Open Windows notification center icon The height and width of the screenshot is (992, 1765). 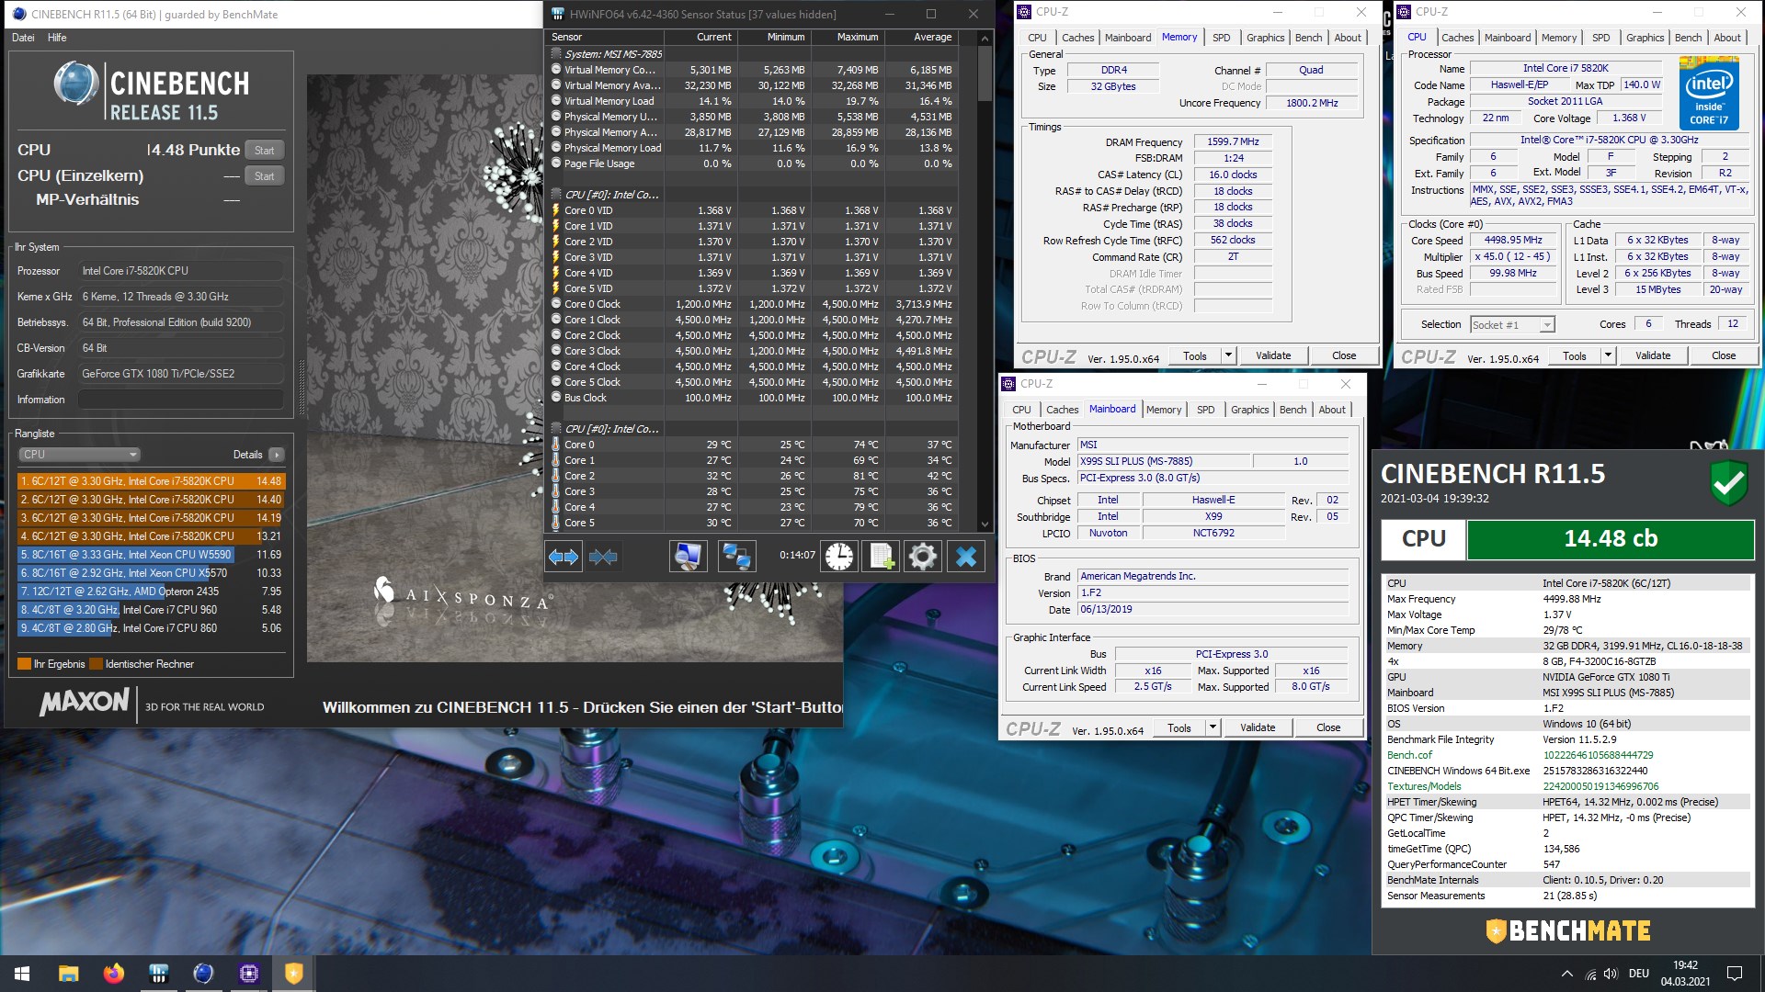1735,974
